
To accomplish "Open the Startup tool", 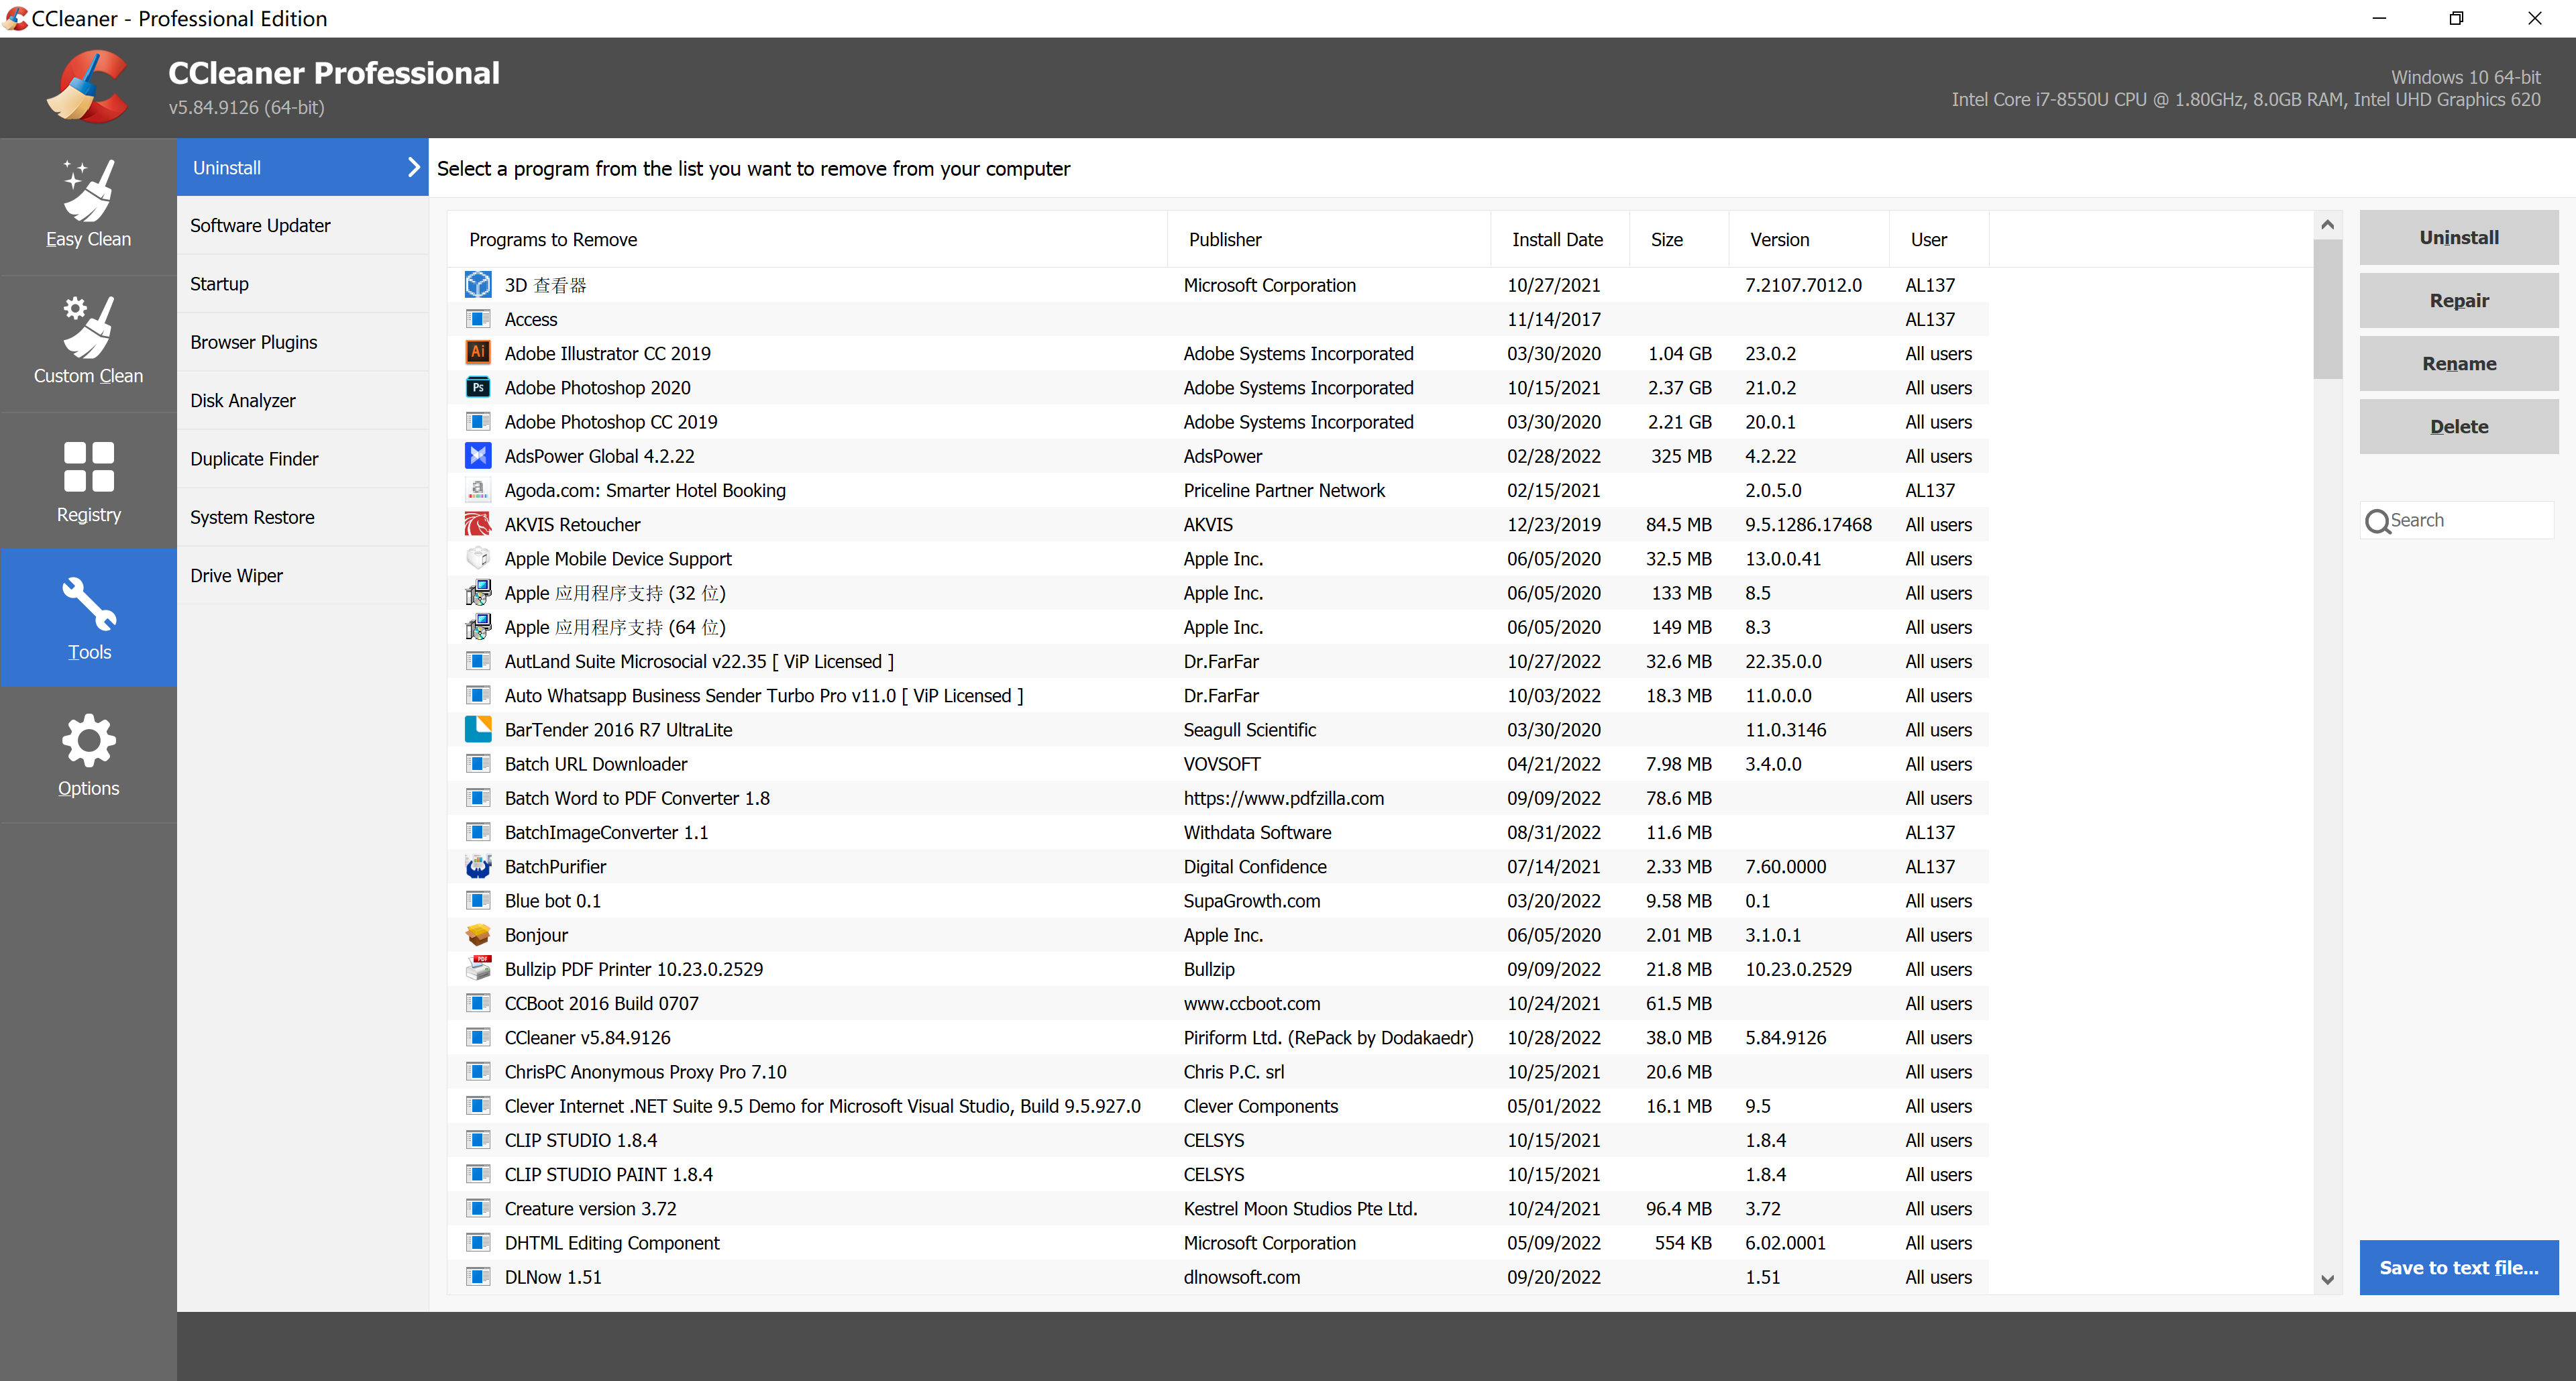I will (x=303, y=284).
